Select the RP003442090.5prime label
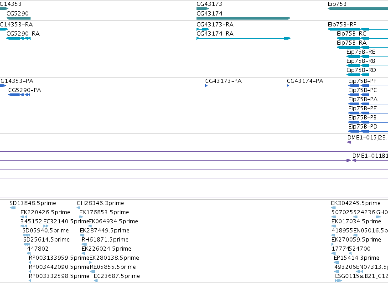The image size is (388, 283). click(59, 267)
